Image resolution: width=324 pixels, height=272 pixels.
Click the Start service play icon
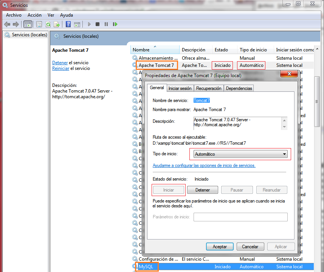coord(89,25)
